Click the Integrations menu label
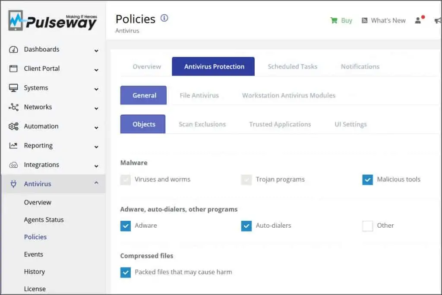This screenshot has height=295, width=442. pos(41,165)
